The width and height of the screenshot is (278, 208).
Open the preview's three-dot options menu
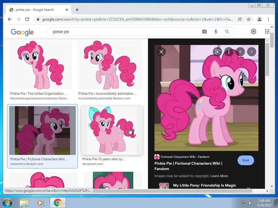click(x=229, y=52)
